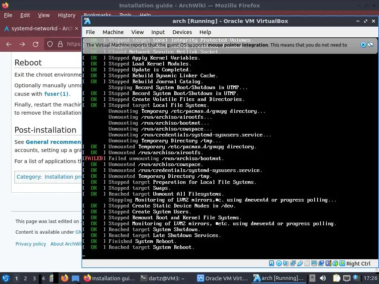Open the VirtualBox File menu
The height and width of the screenshot is (284, 379).
click(x=90, y=32)
